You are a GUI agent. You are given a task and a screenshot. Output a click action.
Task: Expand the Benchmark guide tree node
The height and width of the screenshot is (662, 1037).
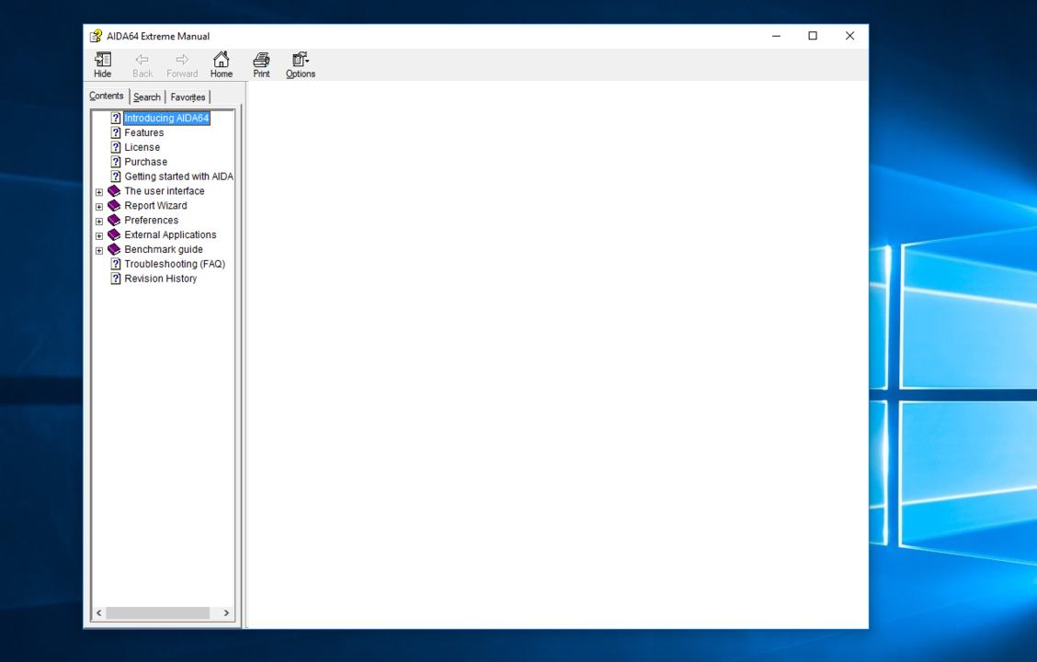point(99,250)
